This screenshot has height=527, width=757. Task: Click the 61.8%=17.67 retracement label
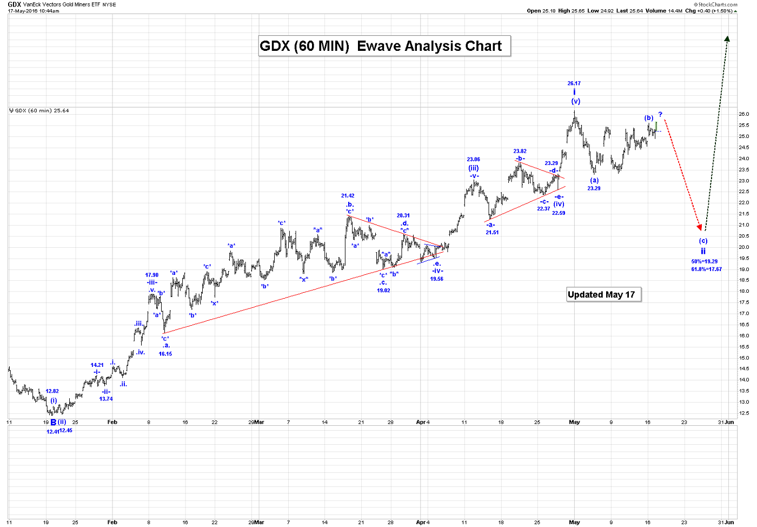706,269
